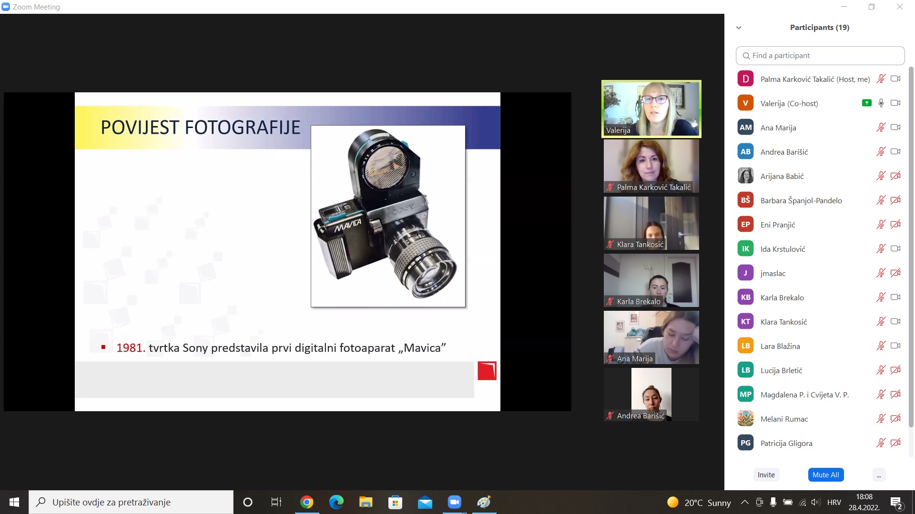
Task: Open Google Chrome from the taskbar
Action: point(306,502)
